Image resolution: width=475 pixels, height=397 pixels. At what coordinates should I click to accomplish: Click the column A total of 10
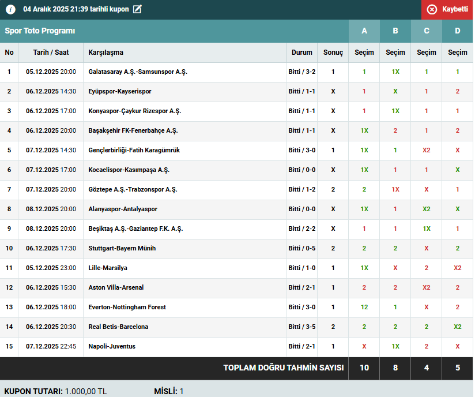tap(364, 368)
